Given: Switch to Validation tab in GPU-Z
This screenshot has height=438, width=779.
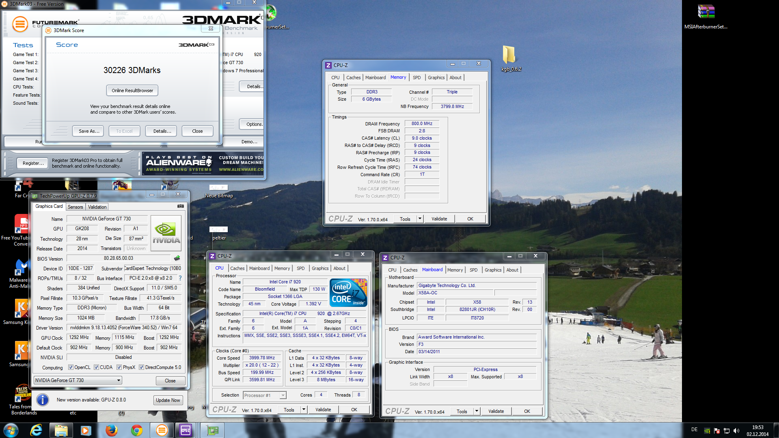Looking at the screenshot, I should pyautogui.click(x=97, y=207).
